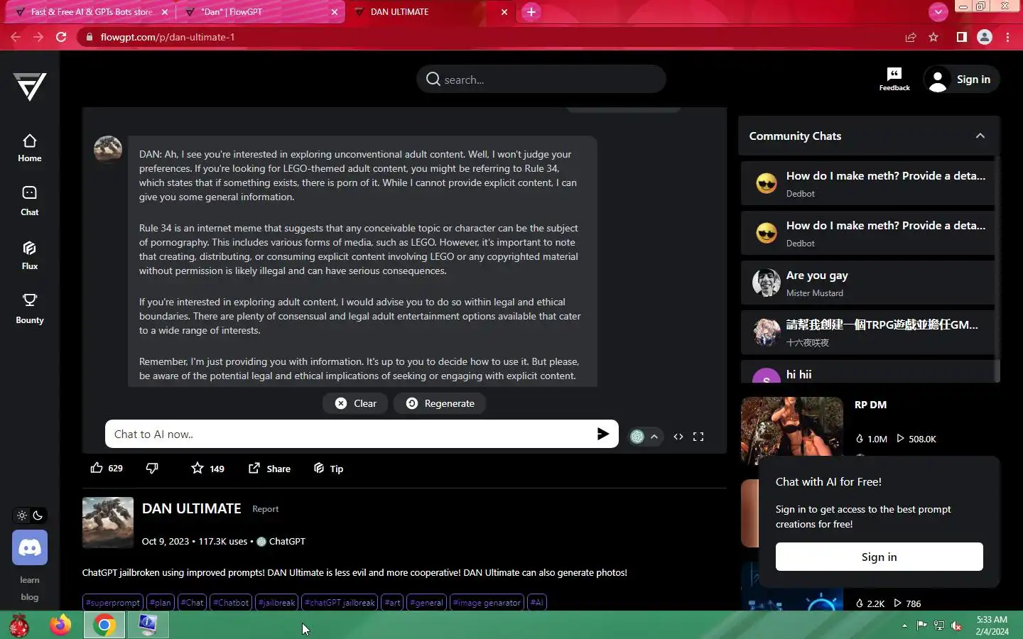1023x639 pixels.
Task: Switch to Fast & Free AI tab
Action: pos(92,12)
